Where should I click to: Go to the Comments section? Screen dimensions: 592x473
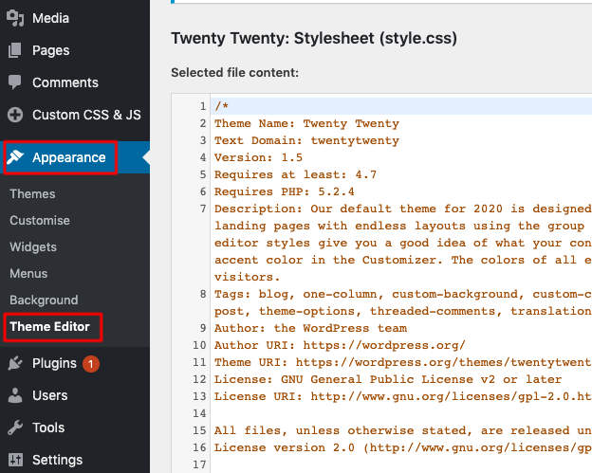click(65, 82)
